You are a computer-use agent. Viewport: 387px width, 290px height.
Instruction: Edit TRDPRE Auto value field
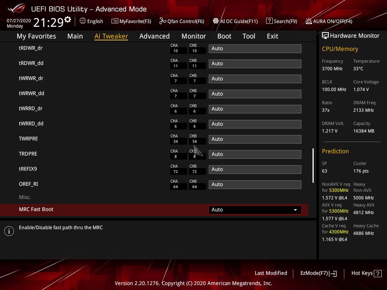[255, 154]
